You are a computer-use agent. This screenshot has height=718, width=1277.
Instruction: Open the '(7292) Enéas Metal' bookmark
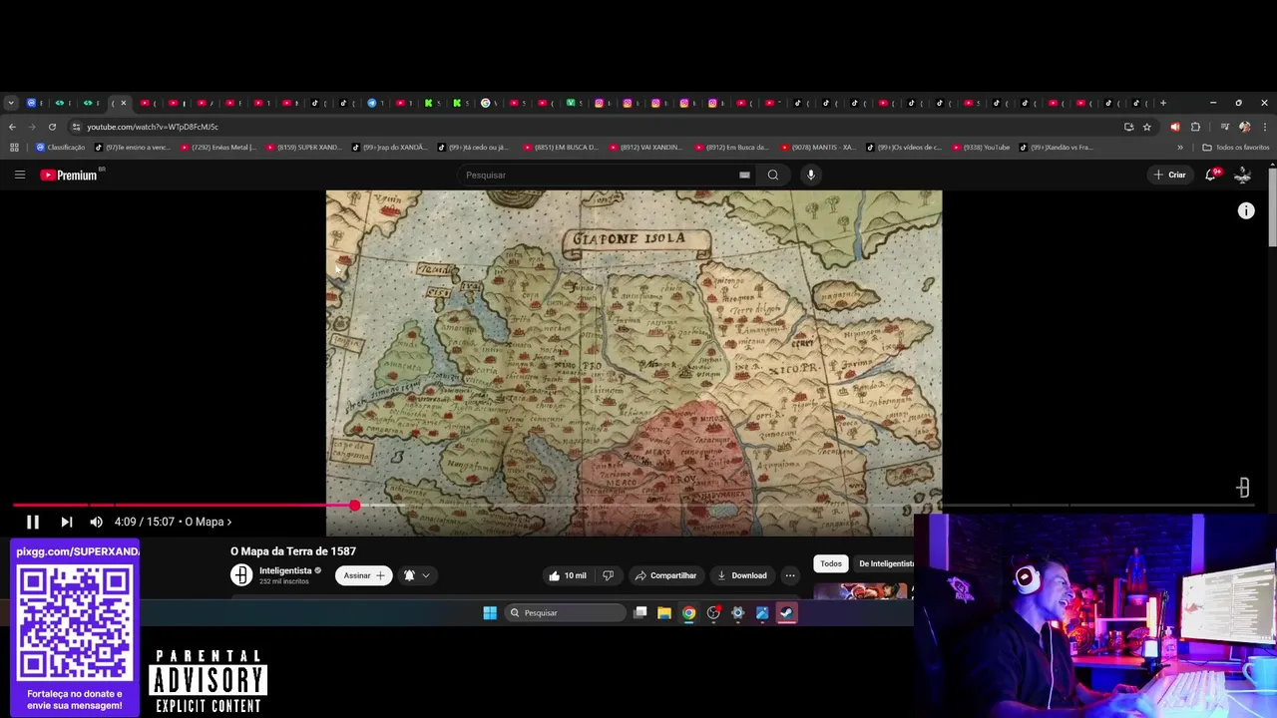218,148
